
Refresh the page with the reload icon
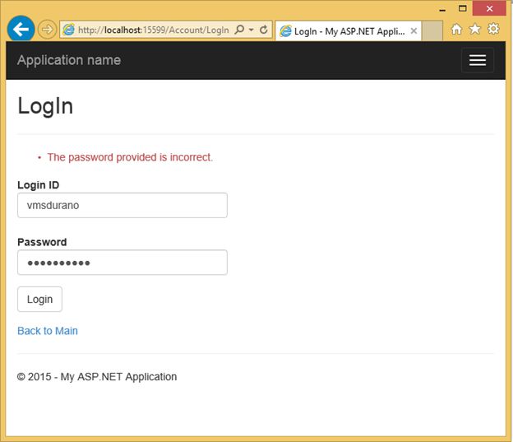tap(263, 30)
